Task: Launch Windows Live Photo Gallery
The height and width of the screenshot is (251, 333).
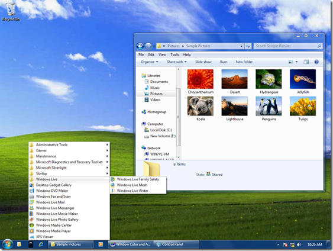Action: pos(69,220)
